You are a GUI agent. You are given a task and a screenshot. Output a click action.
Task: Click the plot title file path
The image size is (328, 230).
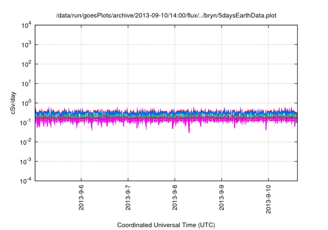[x=166, y=16]
